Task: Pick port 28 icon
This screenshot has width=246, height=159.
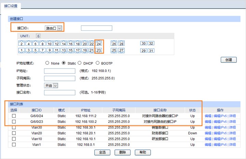Action: pyautogui.click(x=121, y=44)
